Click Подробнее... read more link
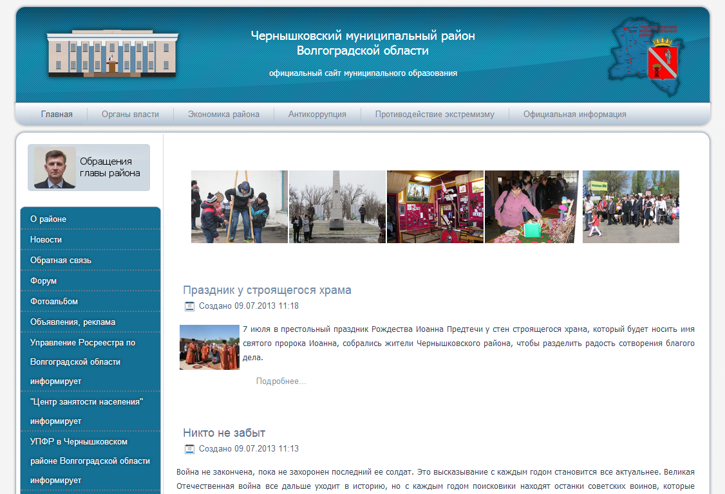 pos(281,381)
